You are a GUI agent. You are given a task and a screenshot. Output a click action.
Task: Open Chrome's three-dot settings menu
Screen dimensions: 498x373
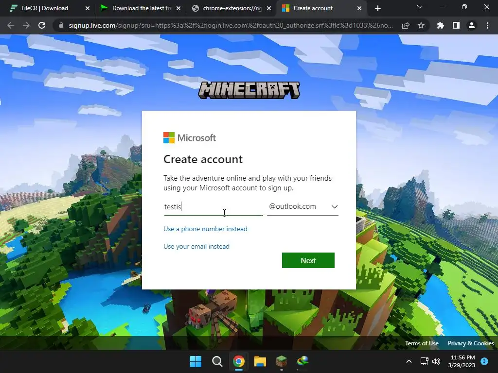487,25
